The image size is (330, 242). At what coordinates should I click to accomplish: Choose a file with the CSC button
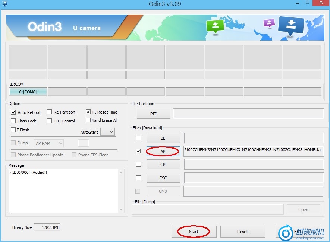pos(163,178)
